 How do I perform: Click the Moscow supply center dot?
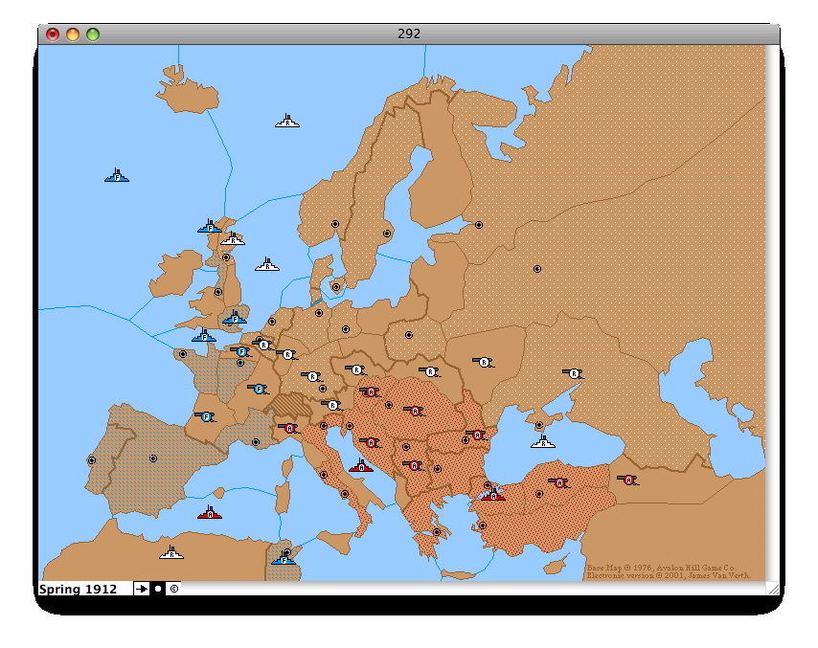pos(537,269)
